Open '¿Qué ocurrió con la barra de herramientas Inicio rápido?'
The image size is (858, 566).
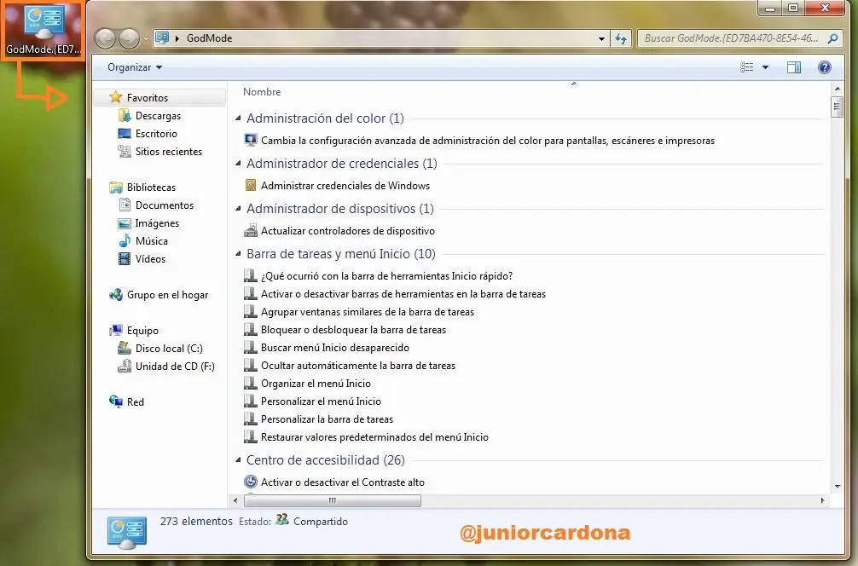[x=387, y=276]
